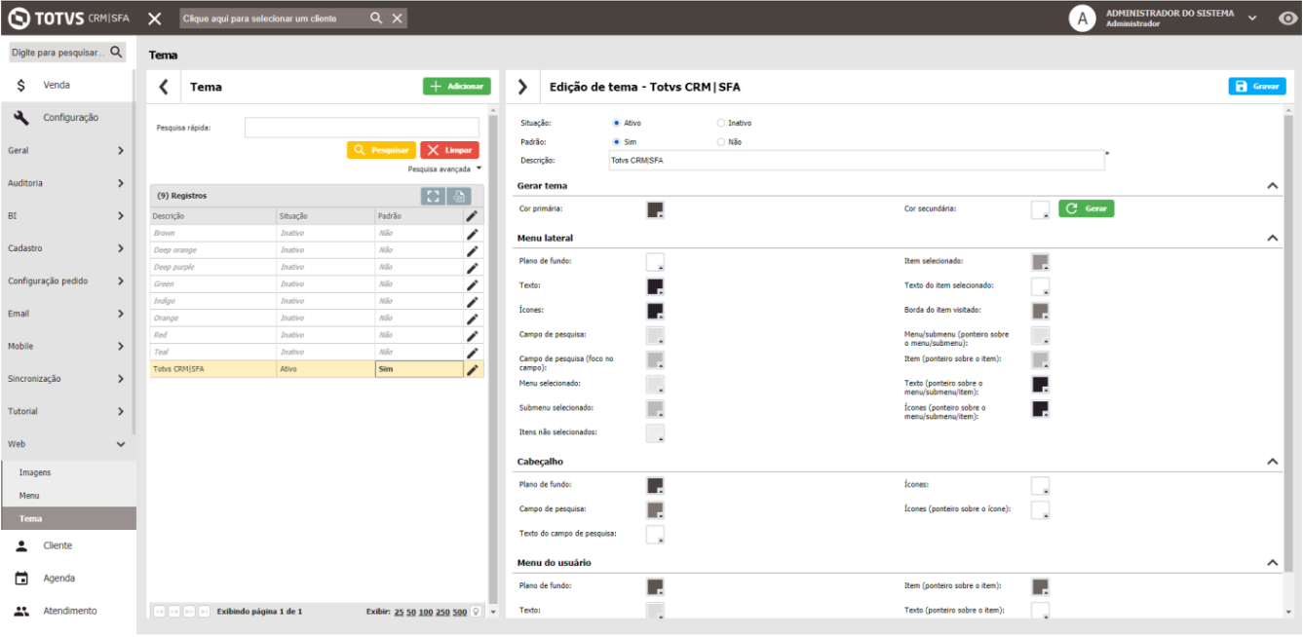Click the user avatar letter A
This screenshot has width=1303, height=637.
[1082, 19]
